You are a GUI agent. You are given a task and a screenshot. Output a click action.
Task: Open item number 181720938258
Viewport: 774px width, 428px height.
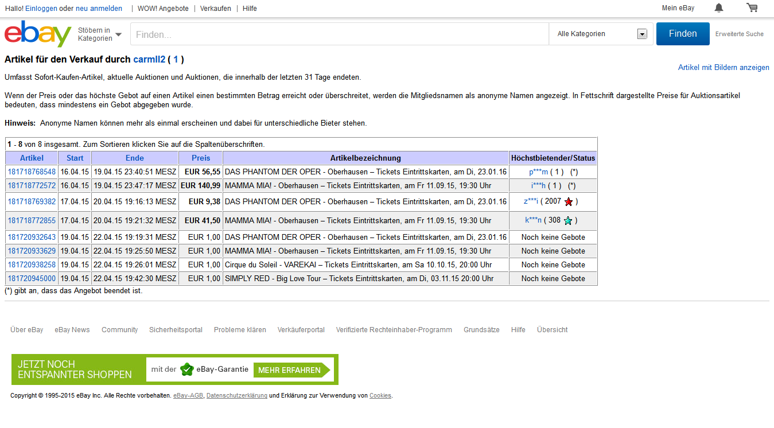point(32,264)
